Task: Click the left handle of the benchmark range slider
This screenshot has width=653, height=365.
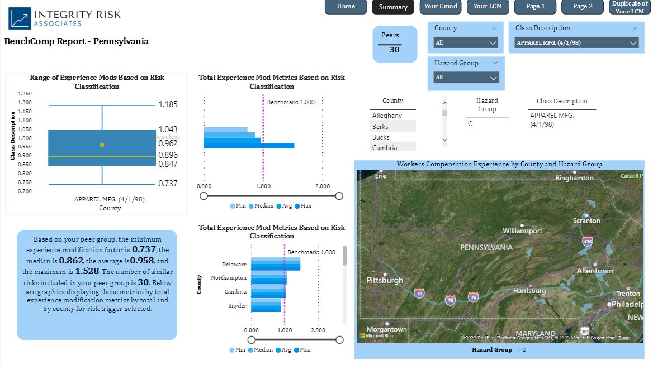Action: 204,196
